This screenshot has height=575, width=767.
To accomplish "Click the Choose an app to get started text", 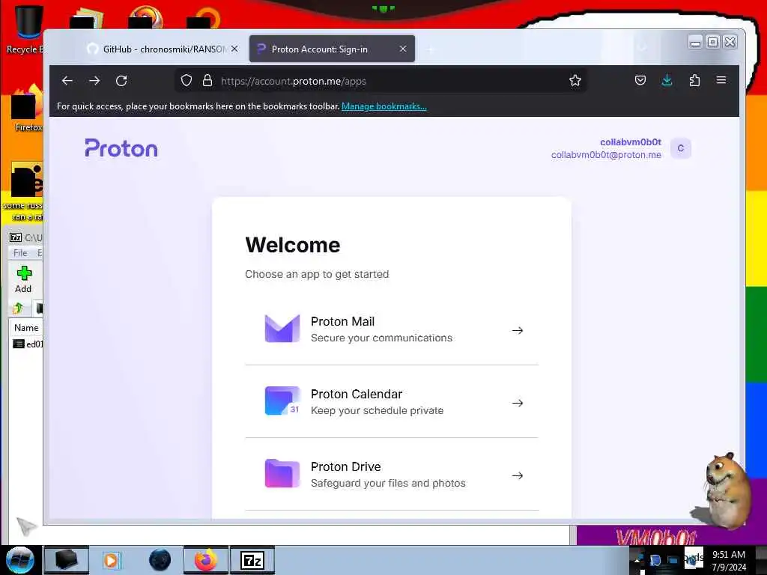I will coord(317,274).
